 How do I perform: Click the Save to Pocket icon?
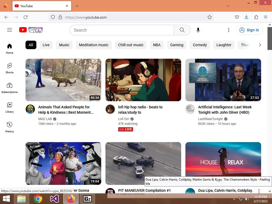[237, 17]
